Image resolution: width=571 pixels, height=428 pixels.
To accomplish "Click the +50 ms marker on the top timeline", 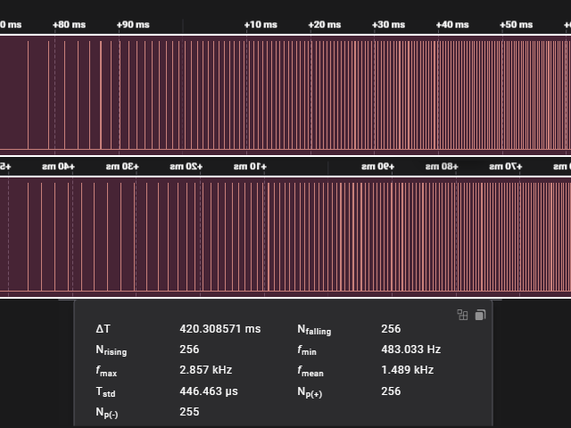I will pos(516,25).
